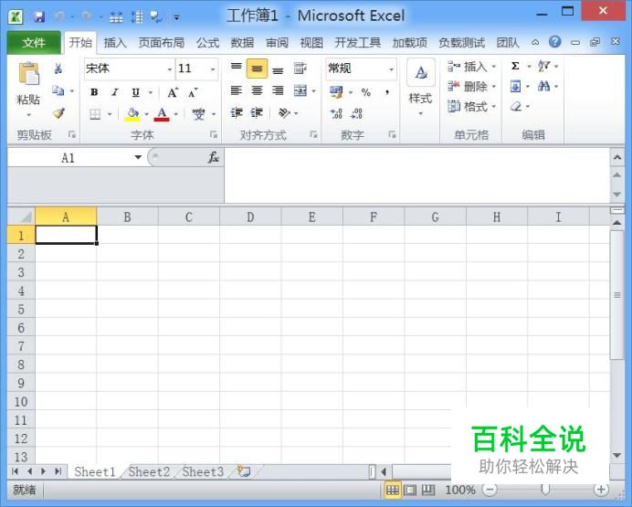This screenshot has width=632, height=507.
Task: Click Find and Select binoculars icon
Action: click(x=543, y=86)
